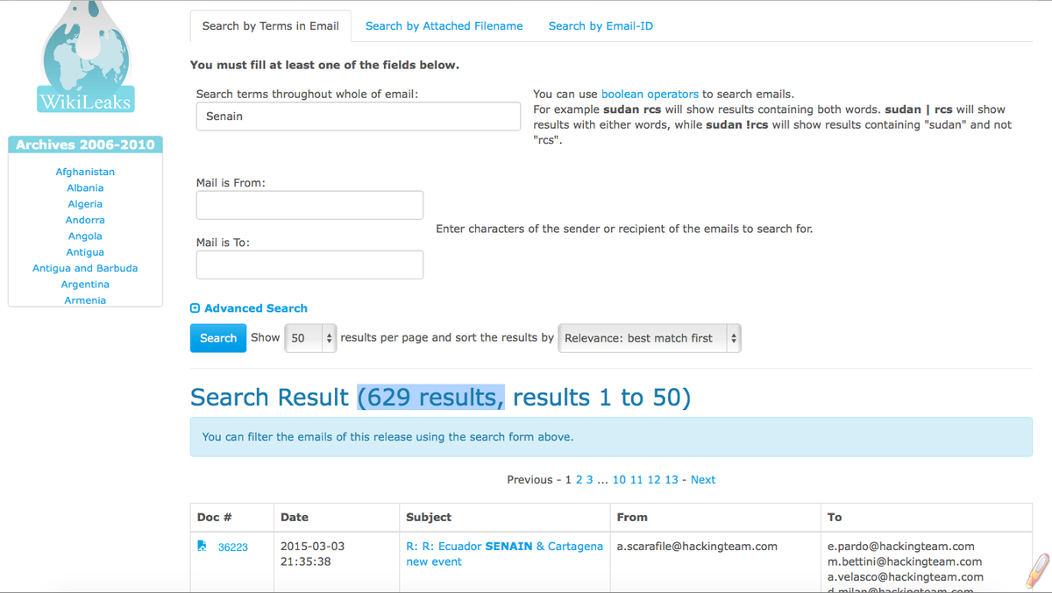Switch to Search by Terms in Email tab
The height and width of the screenshot is (593, 1052).
tap(270, 26)
